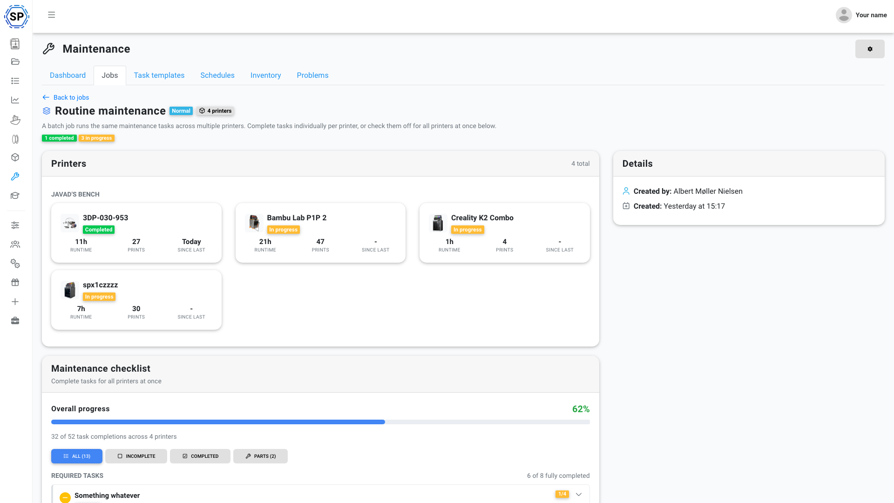Click the wrench maintenance icon in sidebar
The height and width of the screenshot is (503, 894).
click(15, 177)
